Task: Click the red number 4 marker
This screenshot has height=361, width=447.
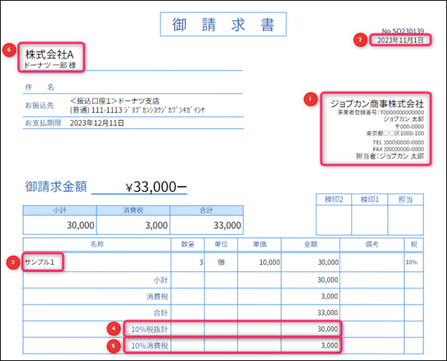Action: (x=112, y=327)
